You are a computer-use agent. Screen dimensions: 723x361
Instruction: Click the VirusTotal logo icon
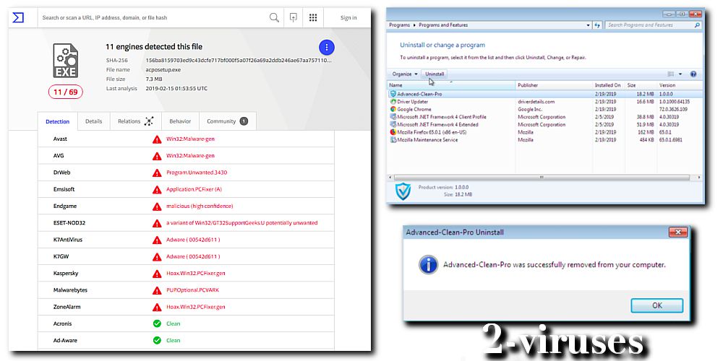click(18, 17)
